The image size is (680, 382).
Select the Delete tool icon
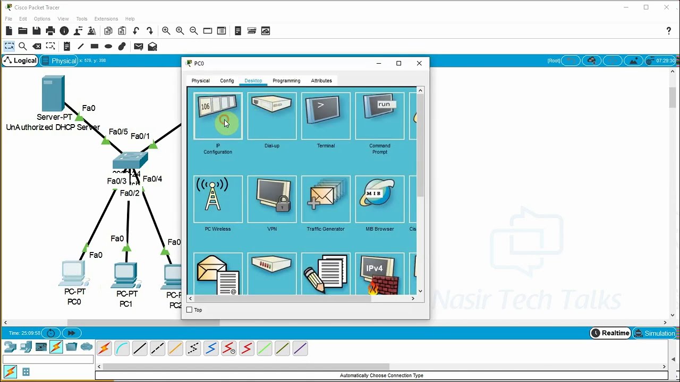pyautogui.click(x=37, y=46)
